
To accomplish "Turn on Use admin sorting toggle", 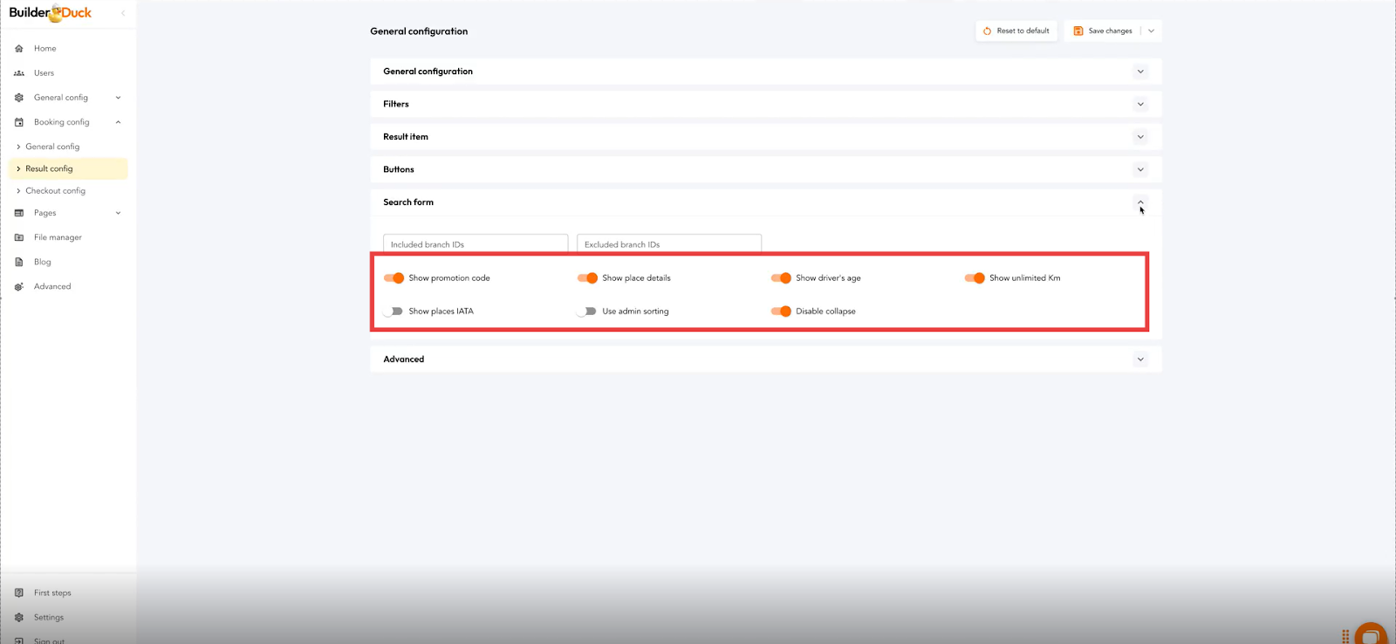I will coord(587,312).
